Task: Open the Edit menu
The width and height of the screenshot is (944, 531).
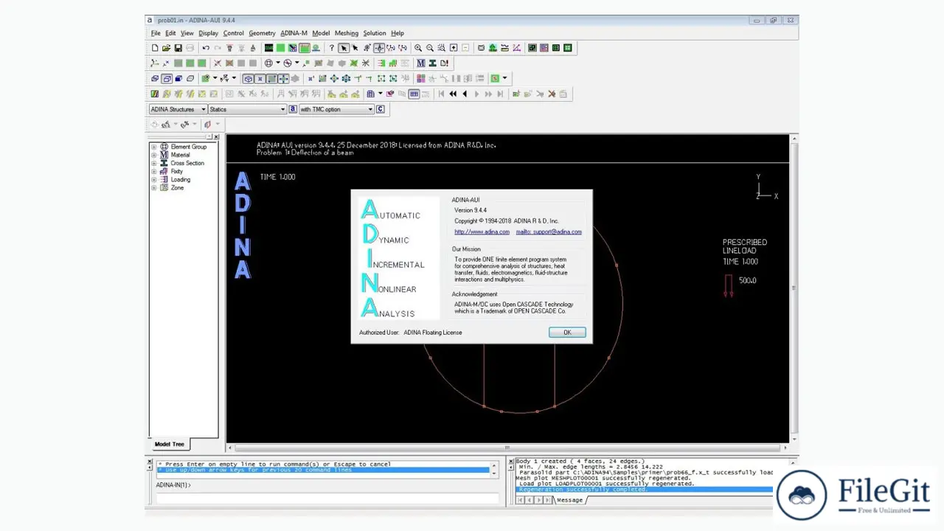Action: pyautogui.click(x=170, y=33)
